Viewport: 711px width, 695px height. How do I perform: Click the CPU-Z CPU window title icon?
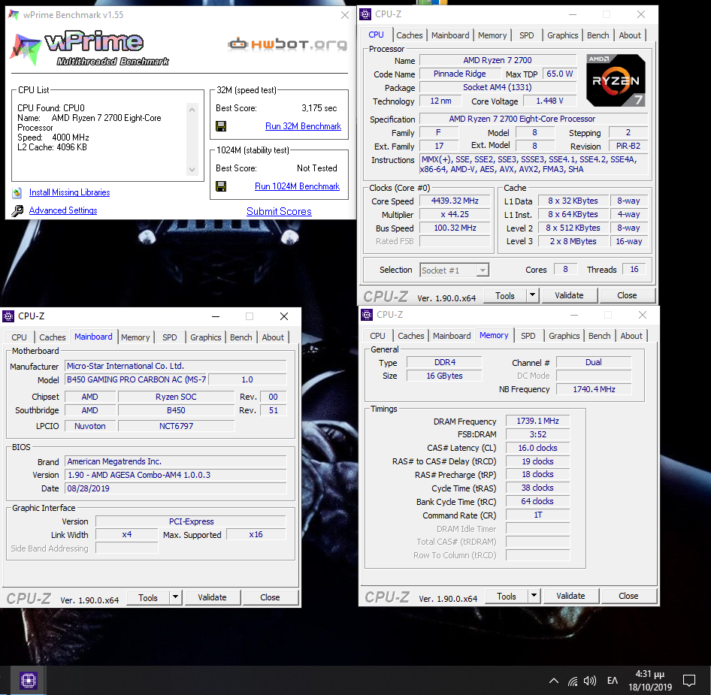365,14
